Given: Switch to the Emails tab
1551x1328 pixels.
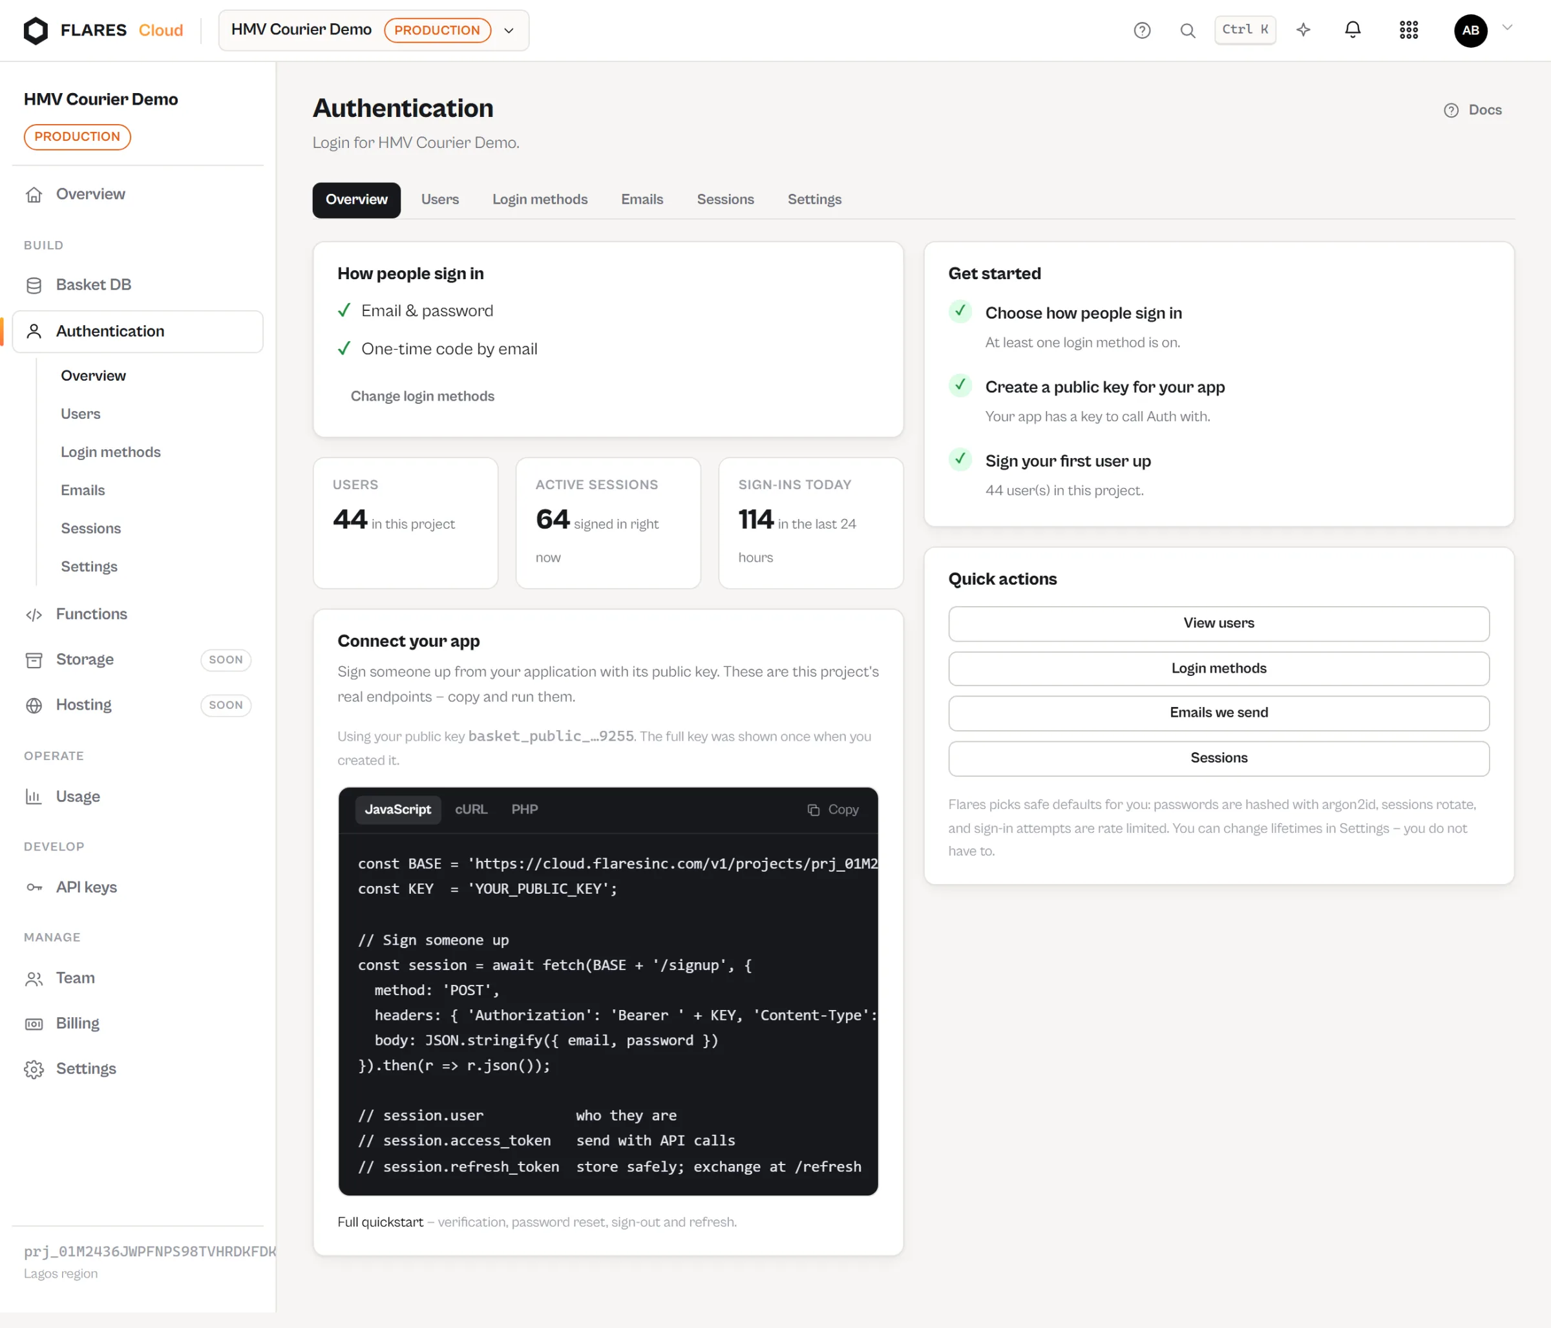Looking at the screenshot, I should [x=642, y=200].
